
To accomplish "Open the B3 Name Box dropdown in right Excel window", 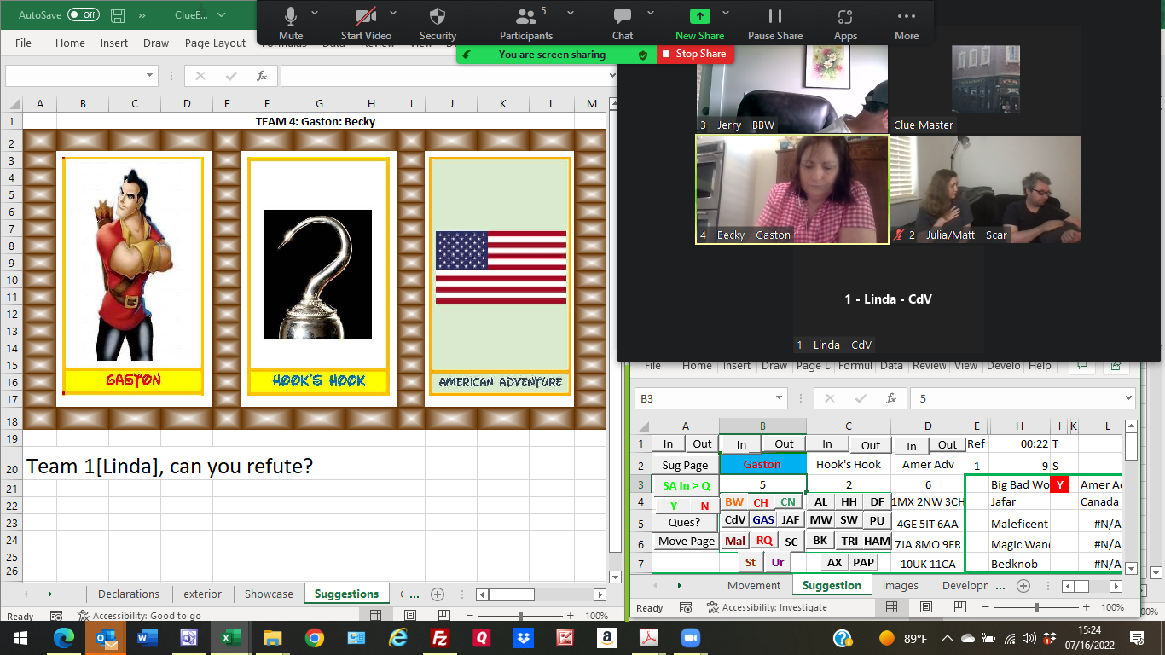I will (780, 398).
